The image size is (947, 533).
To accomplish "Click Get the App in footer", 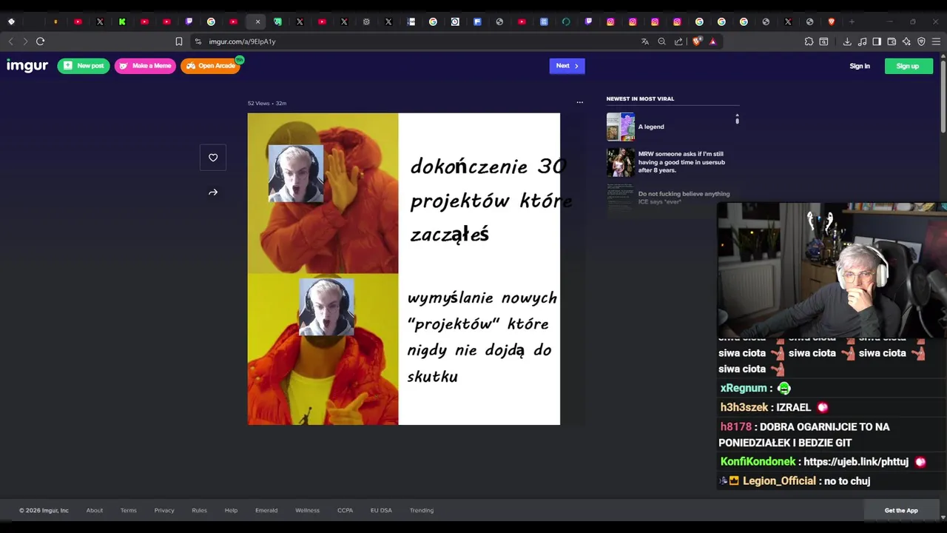I will (901, 510).
